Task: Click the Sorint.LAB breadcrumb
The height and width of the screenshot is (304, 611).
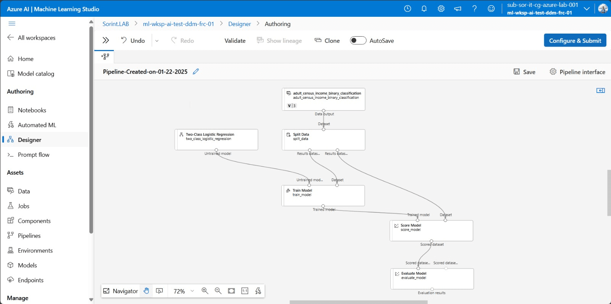Action: (116, 24)
